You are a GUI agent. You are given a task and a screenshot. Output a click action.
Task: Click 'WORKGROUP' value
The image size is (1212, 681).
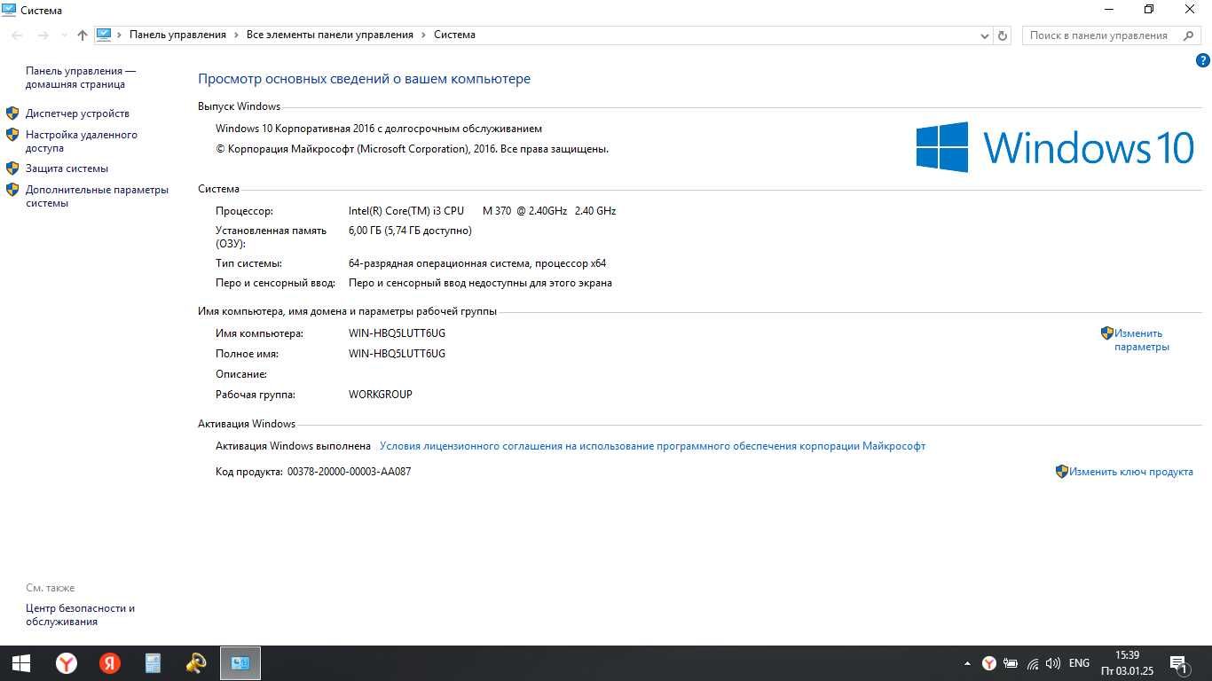(381, 395)
